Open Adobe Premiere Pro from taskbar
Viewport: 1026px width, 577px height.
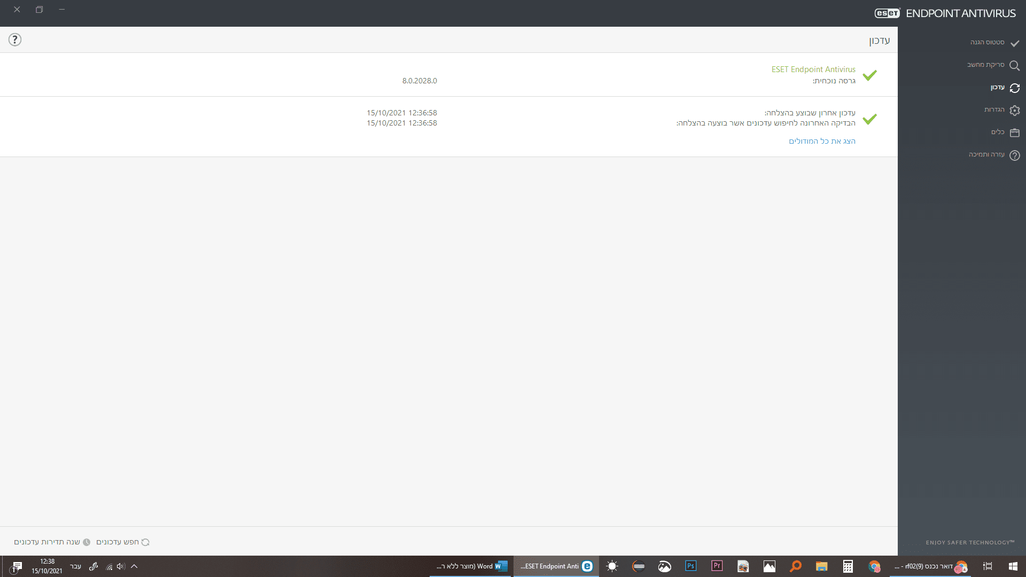point(717,566)
